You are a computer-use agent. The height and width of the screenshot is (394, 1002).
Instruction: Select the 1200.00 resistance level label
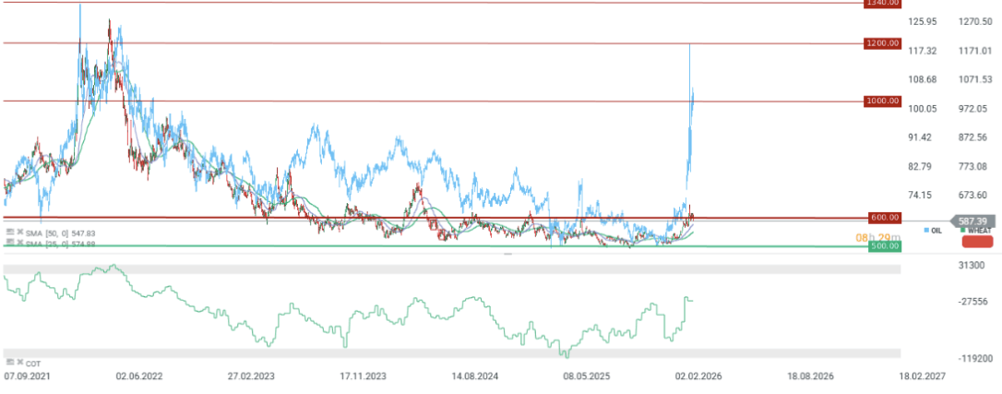882,43
